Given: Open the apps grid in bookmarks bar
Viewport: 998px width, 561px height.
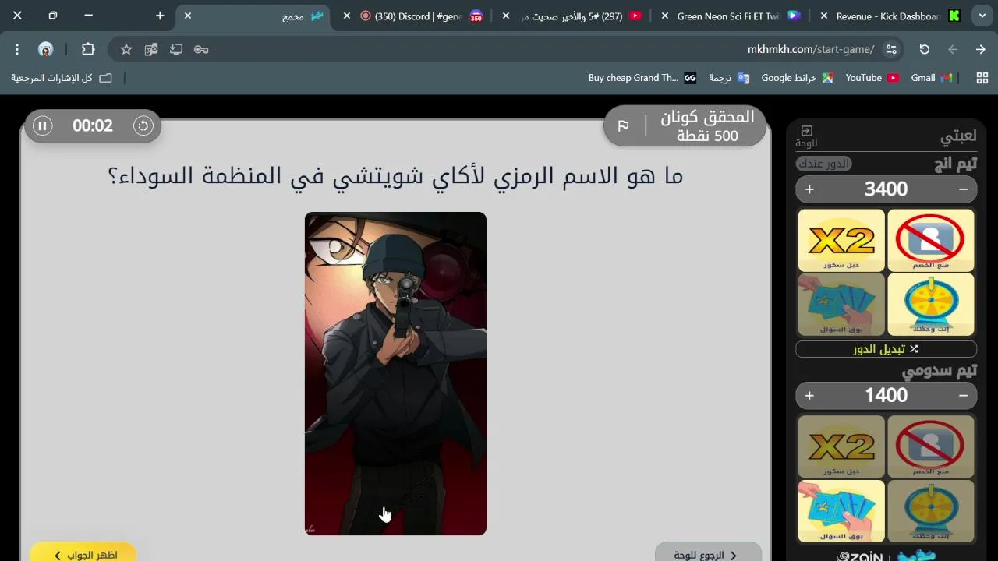Looking at the screenshot, I should point(982,78).
